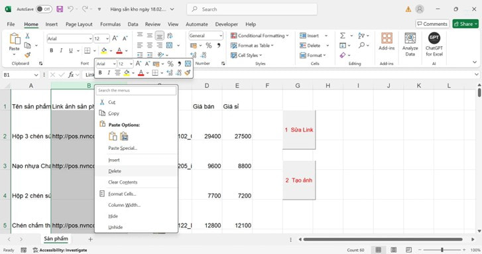Click the AutoSum sigma icon

pyautogui.click(x=343, y=36)
